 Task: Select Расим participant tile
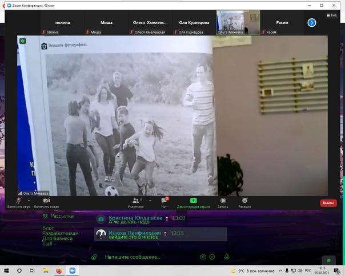tap(282, 23)
